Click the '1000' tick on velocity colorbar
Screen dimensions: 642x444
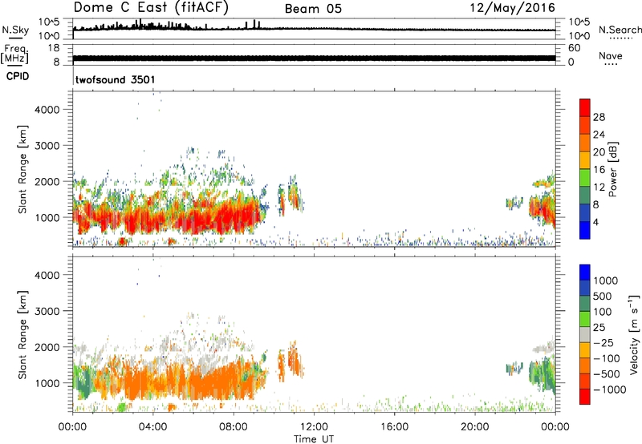[x=605, y=281]
